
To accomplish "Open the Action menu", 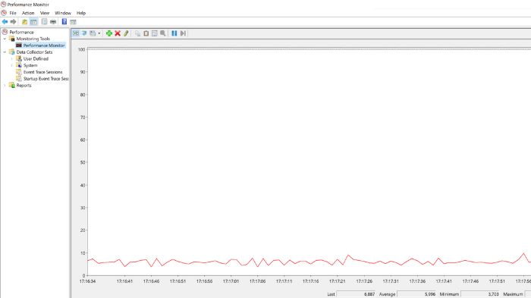I will tap(28, 13).
